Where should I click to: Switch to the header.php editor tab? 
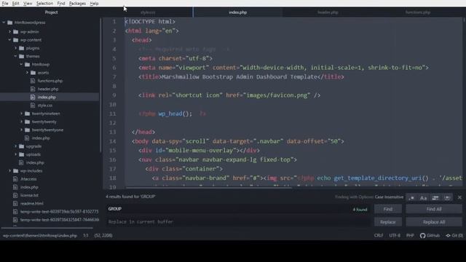click(x=328, y=12)
